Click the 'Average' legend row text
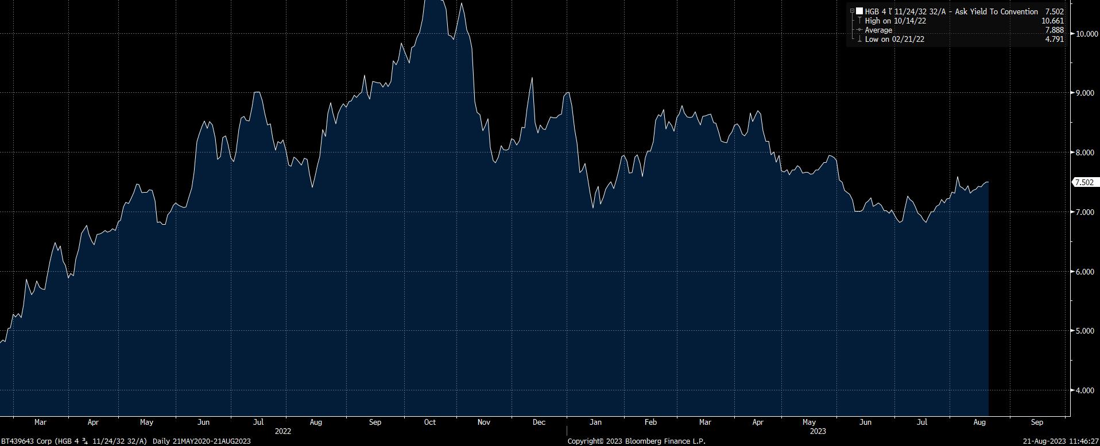 point(878,30)
